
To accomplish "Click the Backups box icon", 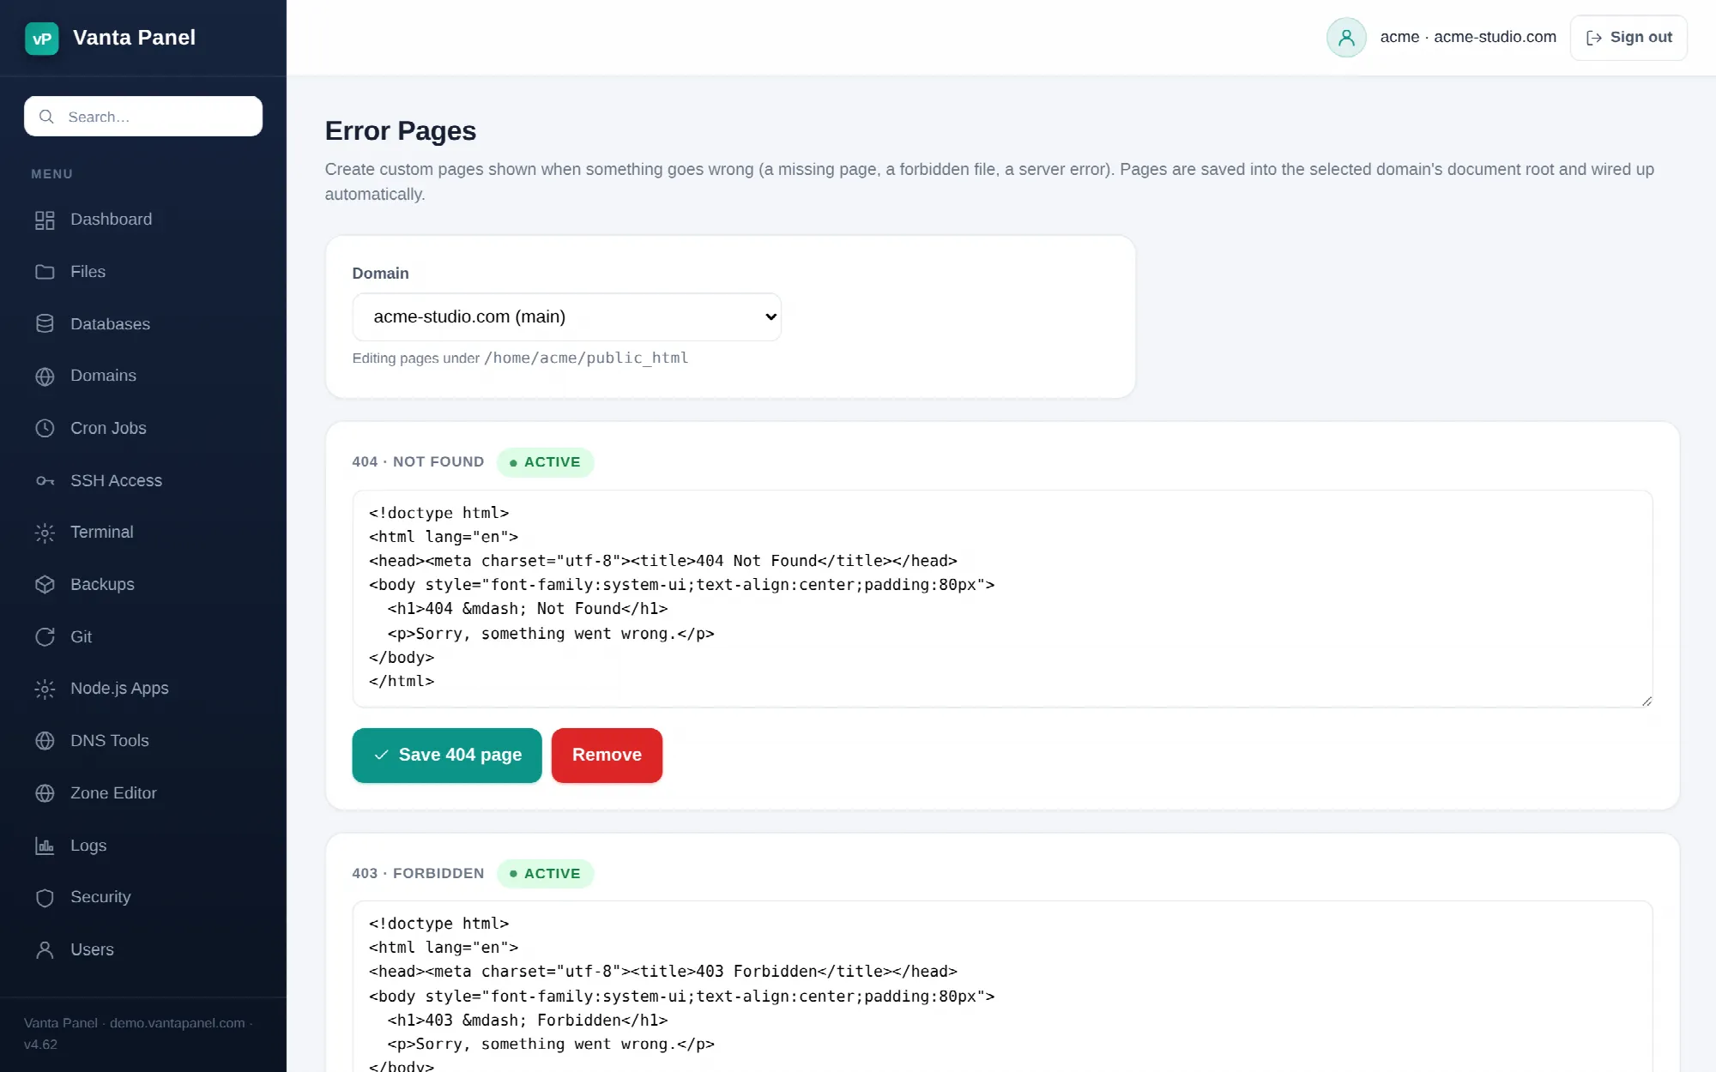I will pos(45,584).
